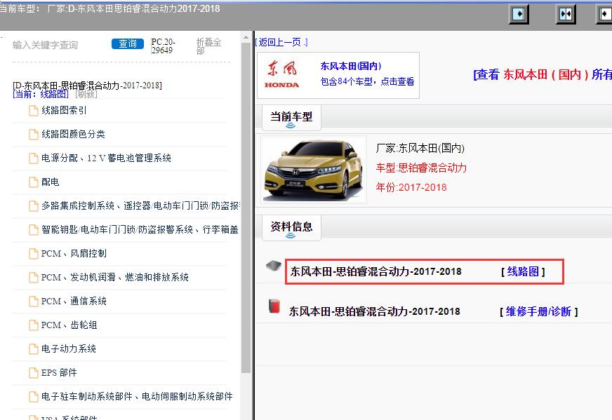Viewport: 612px width, 420px height.
Task: Click the 查询 search button
Action: pyautogui.click(x=128, y=43)
